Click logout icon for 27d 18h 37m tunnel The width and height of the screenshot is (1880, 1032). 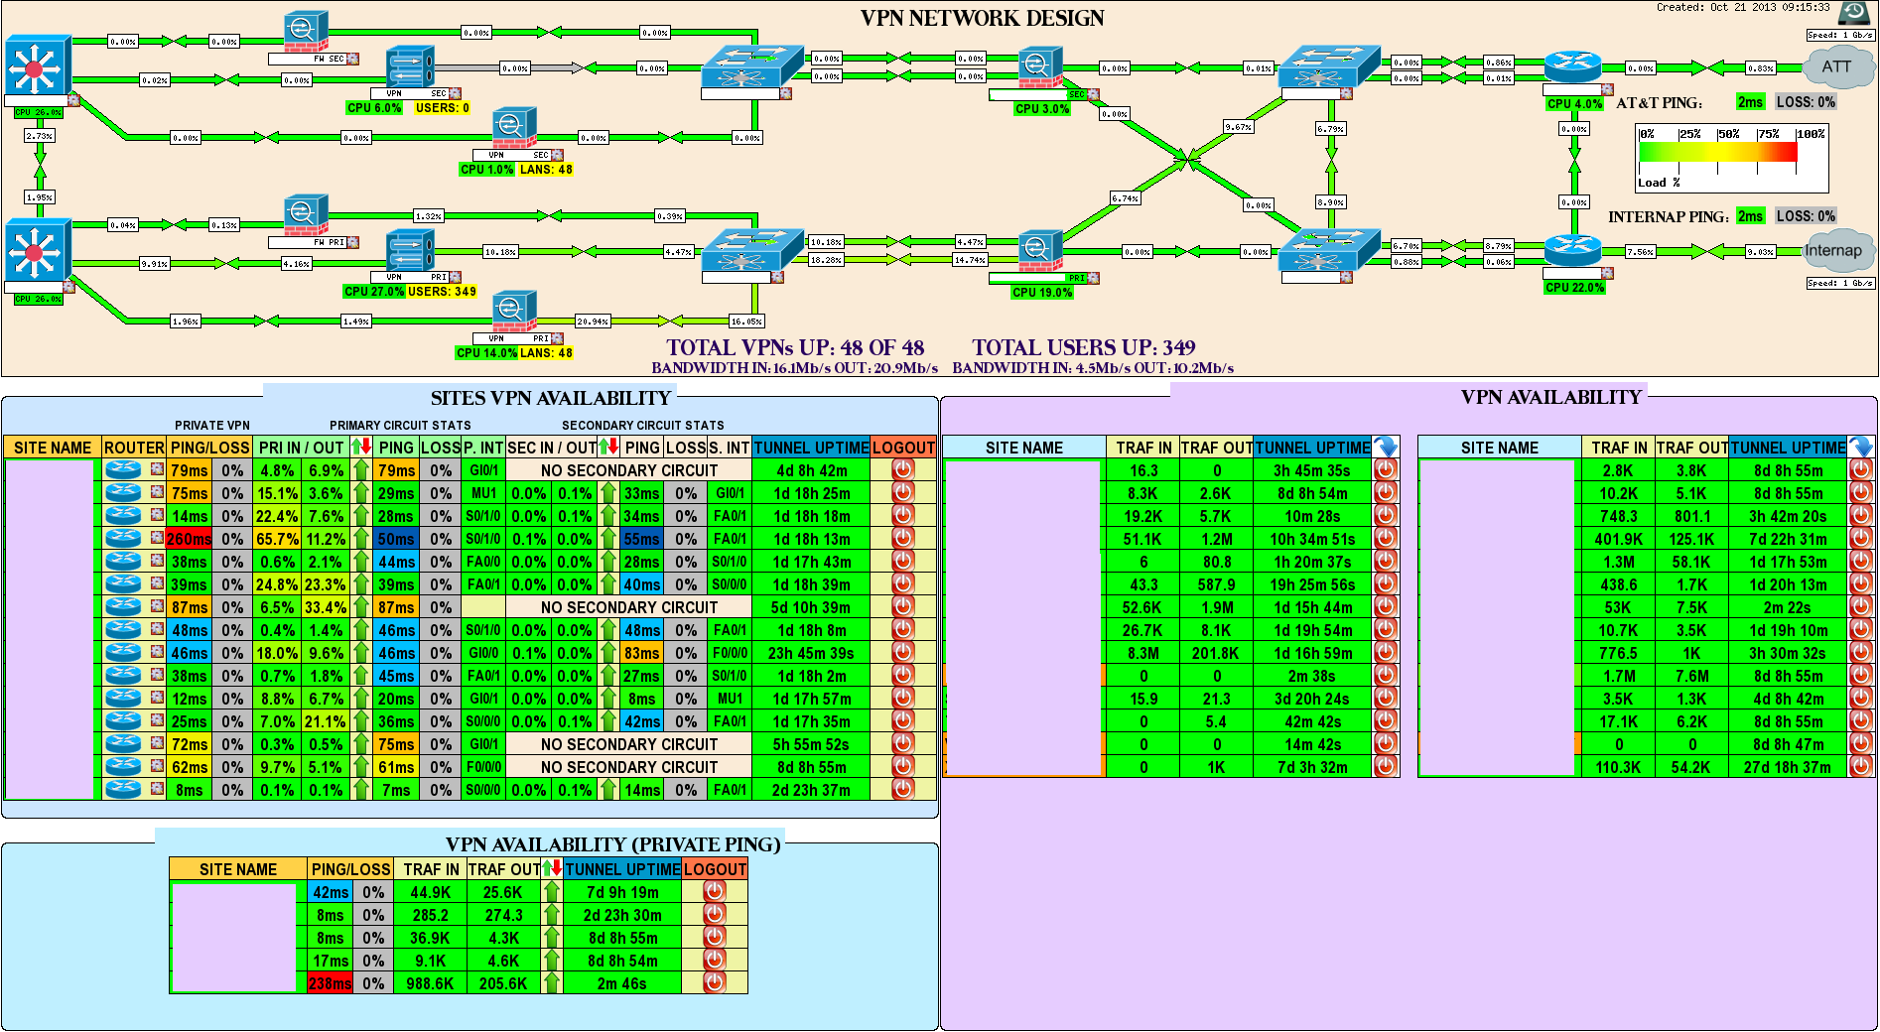[x=1861, y=766]
